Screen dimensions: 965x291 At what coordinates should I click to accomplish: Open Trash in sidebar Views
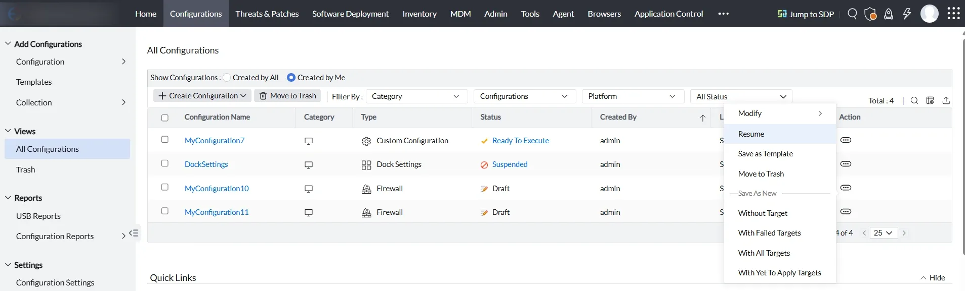tap(26, 169)
